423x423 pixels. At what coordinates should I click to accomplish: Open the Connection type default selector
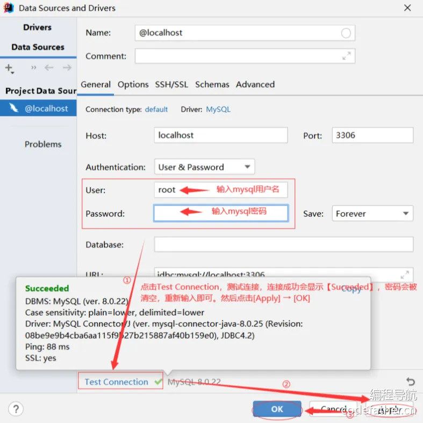(x=156, y=110)
